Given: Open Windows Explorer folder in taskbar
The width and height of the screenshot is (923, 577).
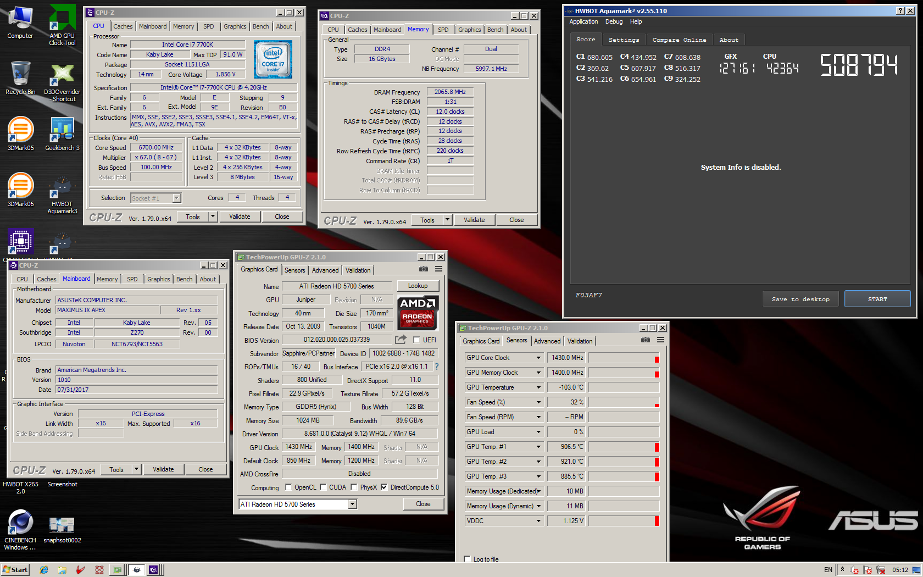Looking at the screenshot, I should tap(62, 570).
